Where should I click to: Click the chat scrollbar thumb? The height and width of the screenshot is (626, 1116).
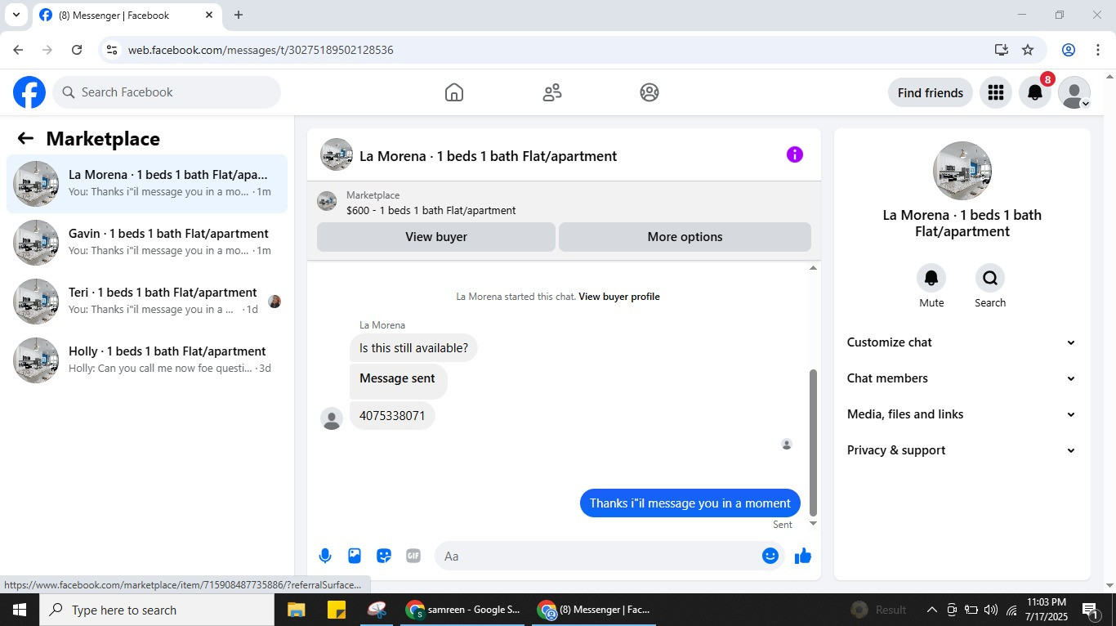813,442
